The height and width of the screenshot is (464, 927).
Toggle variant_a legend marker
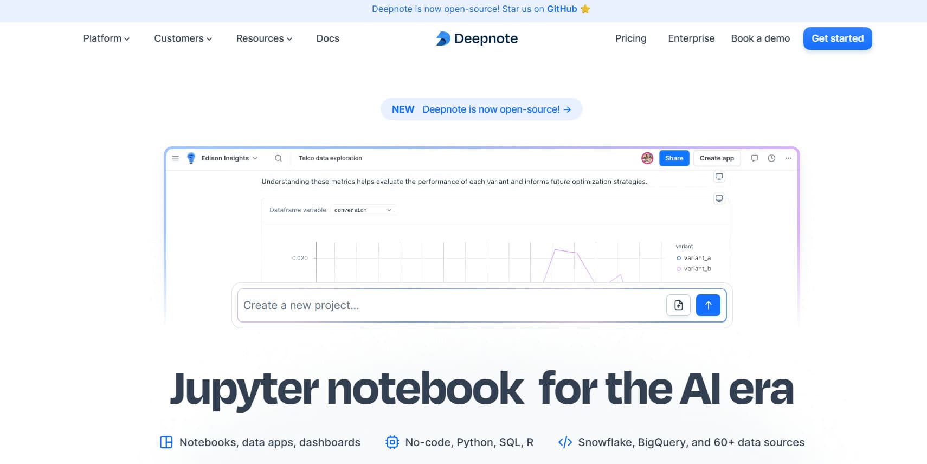point(679,258)
